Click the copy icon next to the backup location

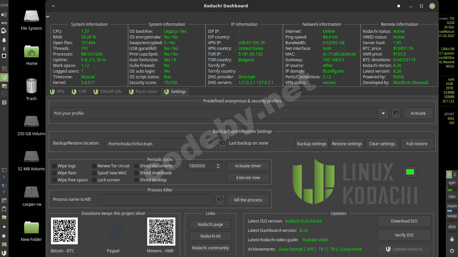211,144
